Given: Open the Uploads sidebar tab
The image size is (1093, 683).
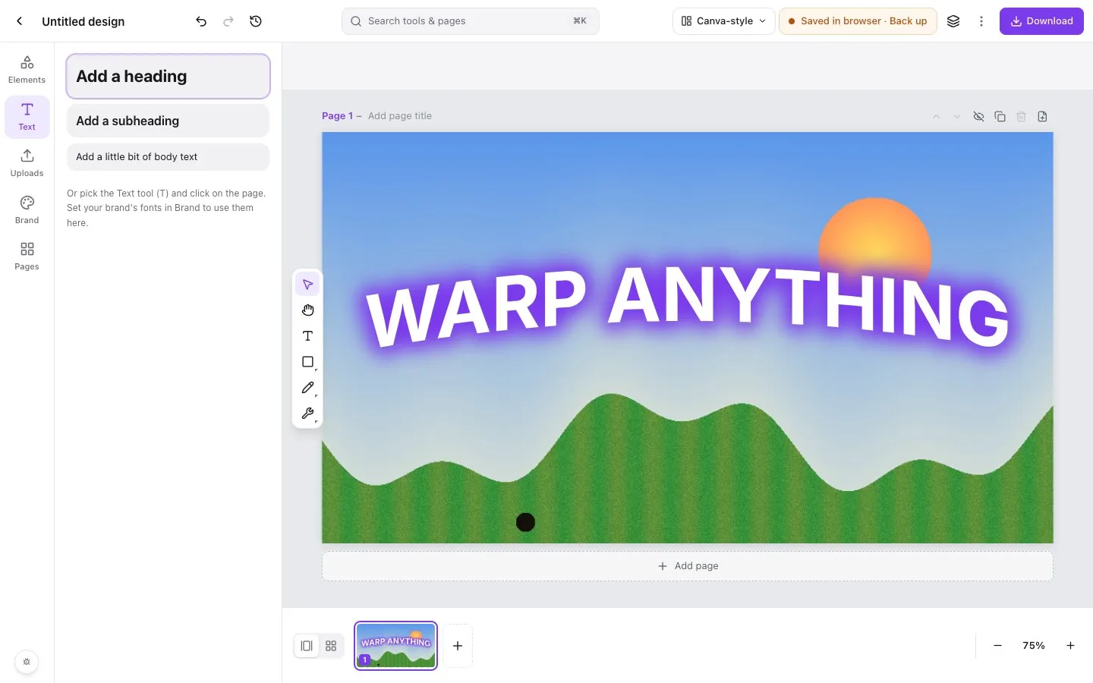Looking at the screenshot, I should pos(27,163).
